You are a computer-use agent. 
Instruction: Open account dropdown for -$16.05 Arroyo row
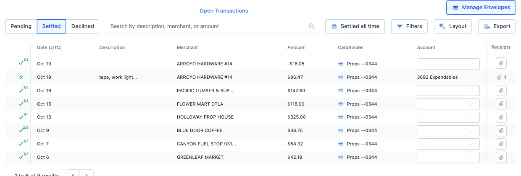click(x=448, y=64)
